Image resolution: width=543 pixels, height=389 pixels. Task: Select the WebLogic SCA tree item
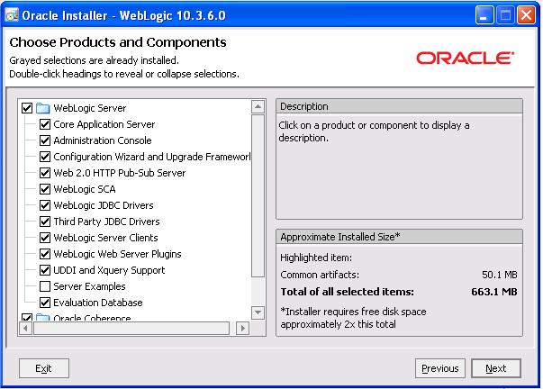coord(84,189)
